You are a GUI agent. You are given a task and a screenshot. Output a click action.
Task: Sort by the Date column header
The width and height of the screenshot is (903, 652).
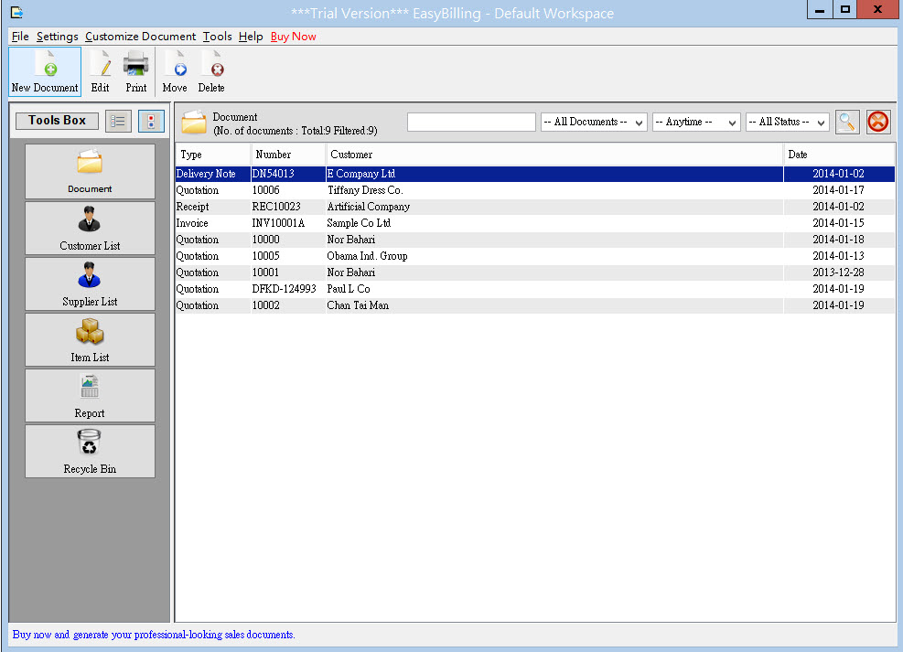[839, 155]
